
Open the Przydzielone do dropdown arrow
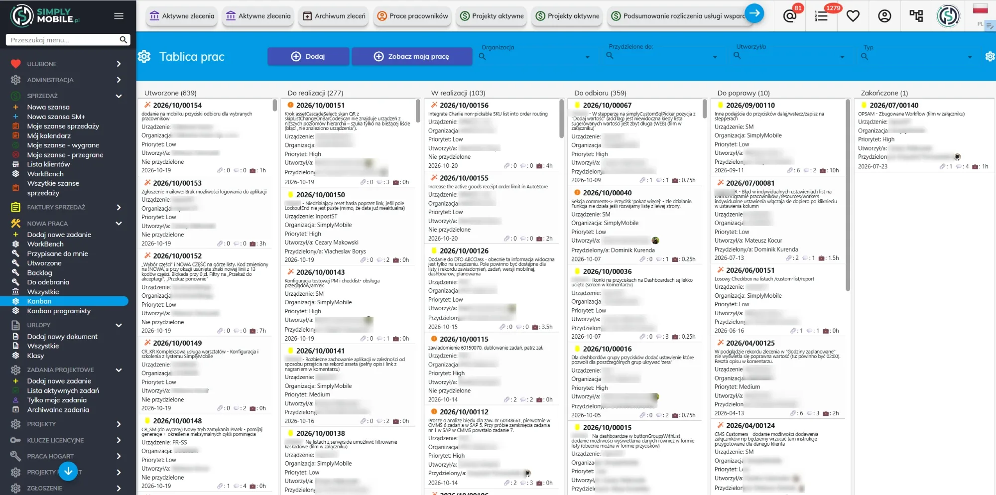(715, 57)
